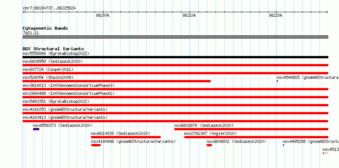Screen dimensions: 339x168
Task: Click the red nsv9513 variant marker
Action: click(x=326, y=153)
